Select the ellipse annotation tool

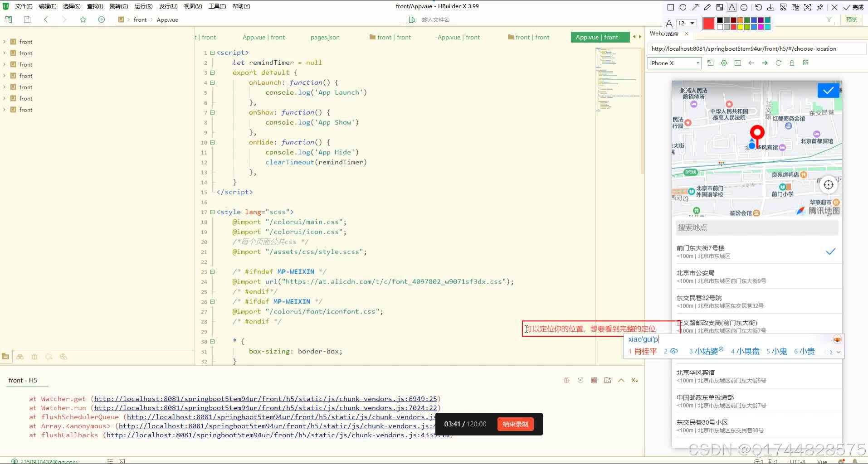(x=683, y=7)
